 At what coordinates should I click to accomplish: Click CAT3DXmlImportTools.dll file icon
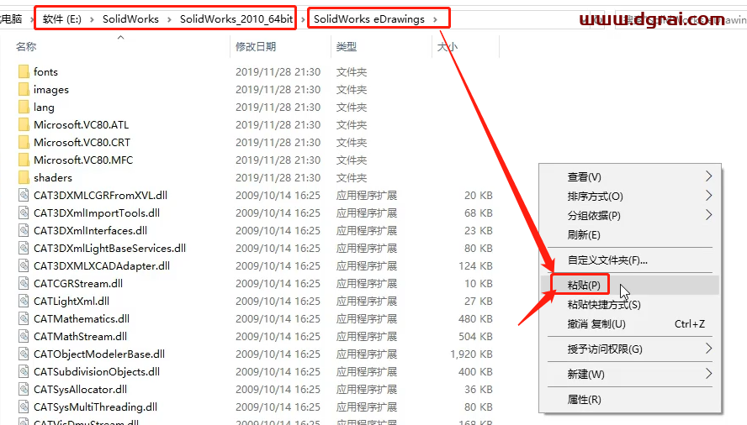pos(24,212)
